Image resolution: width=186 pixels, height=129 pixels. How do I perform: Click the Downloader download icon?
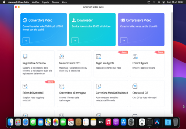(74, 20)
